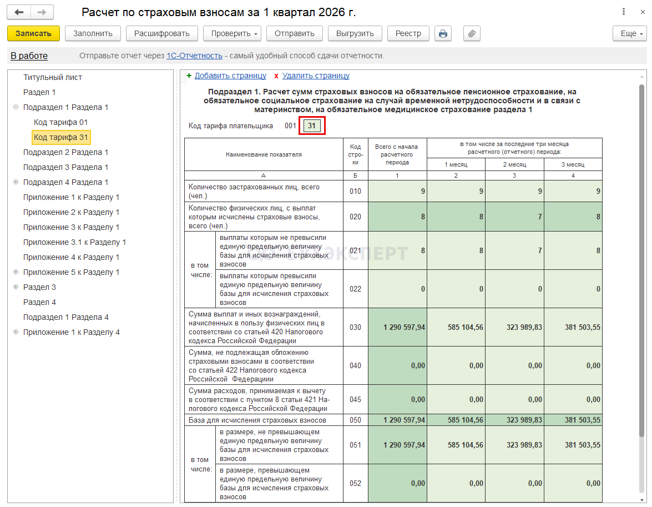
Task: Open the Еще dropdown menu
Action: [629, 33]
